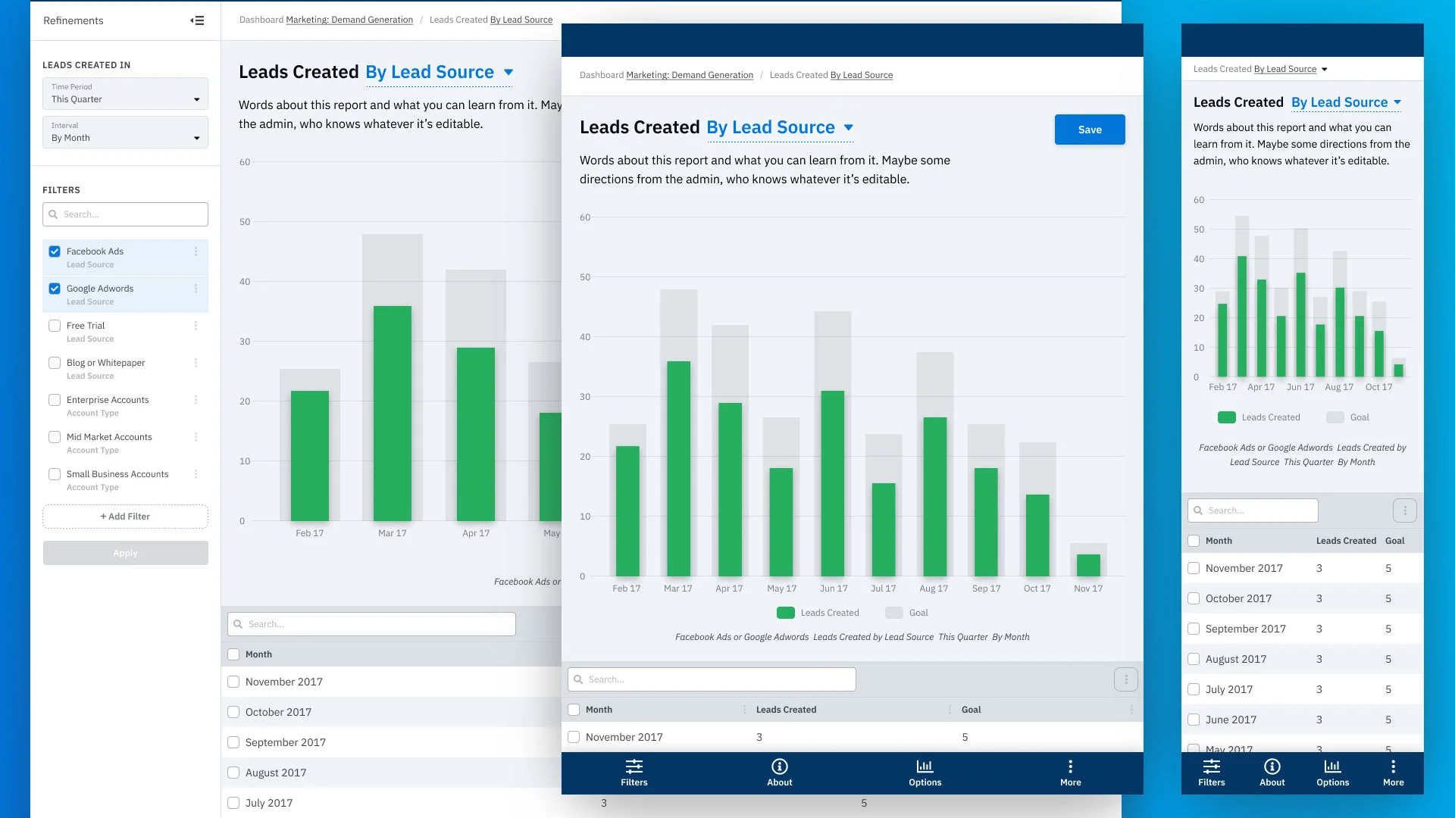Open Filters in tablet bottom bar
This screenshot has width=1455, height=818.
coord(634,773)
